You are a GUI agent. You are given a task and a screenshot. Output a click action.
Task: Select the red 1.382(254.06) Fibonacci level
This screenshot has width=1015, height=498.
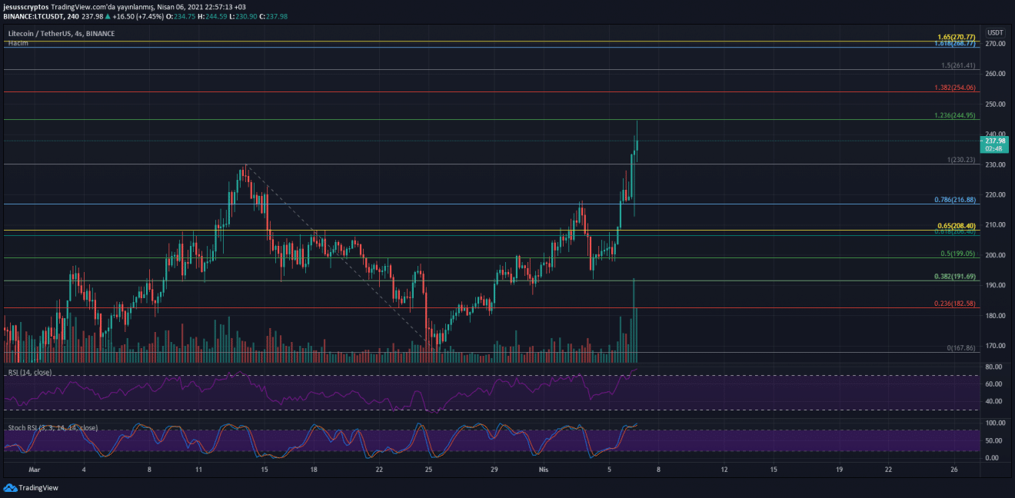pos(956,88)
